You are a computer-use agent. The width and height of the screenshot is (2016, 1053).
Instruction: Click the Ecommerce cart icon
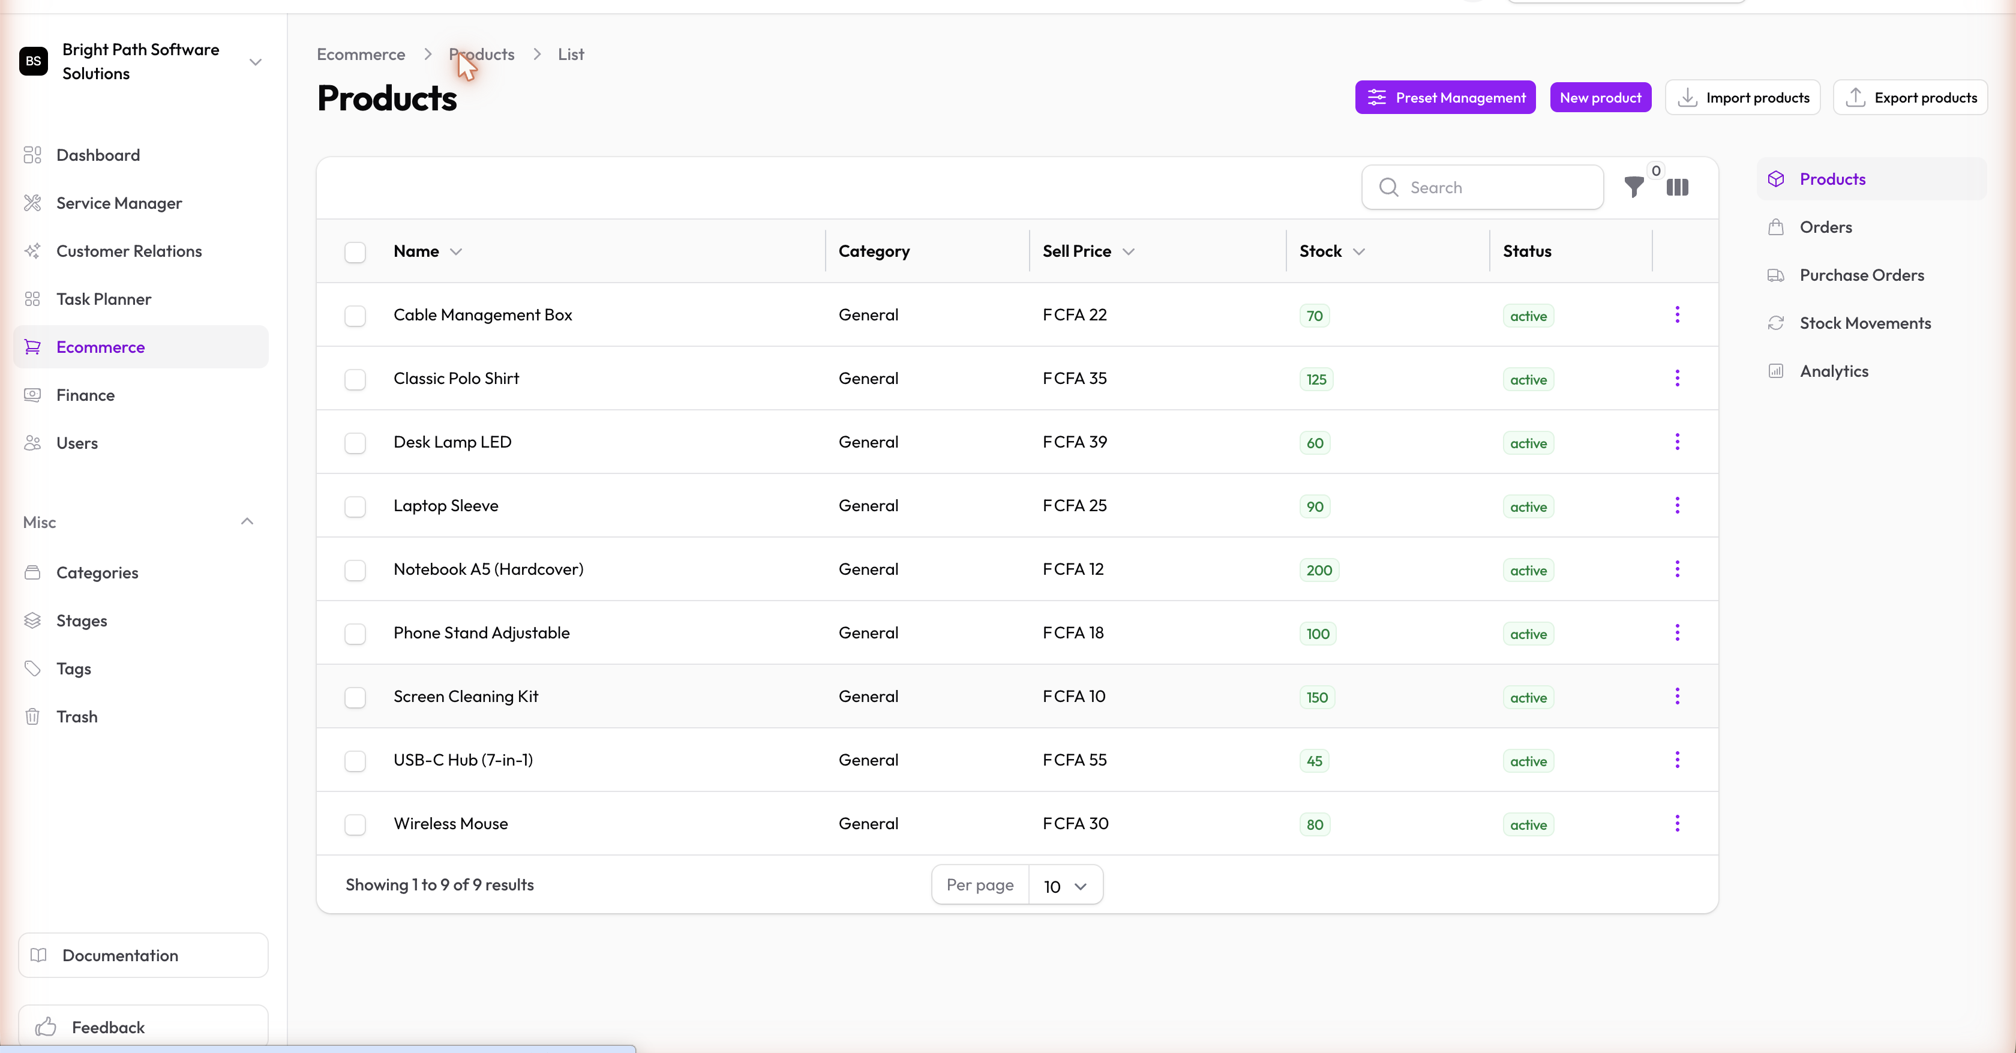[32, 347]
